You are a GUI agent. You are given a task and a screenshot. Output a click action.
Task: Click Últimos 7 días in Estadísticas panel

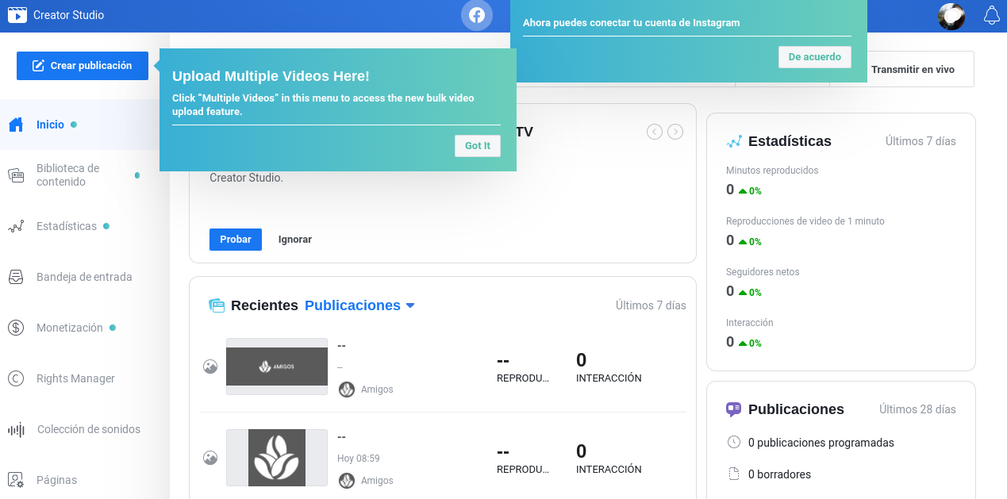click(921, 141)
